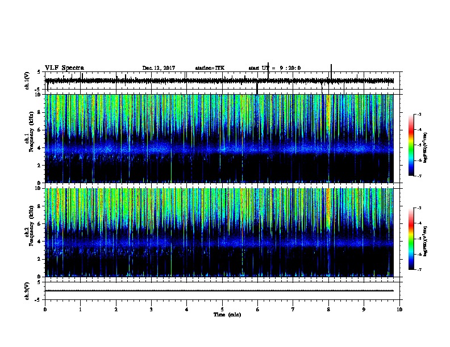The image size is (450, 347).
Task: Click the ch.1 waveform trace panel
Action: tap(223, 81)
